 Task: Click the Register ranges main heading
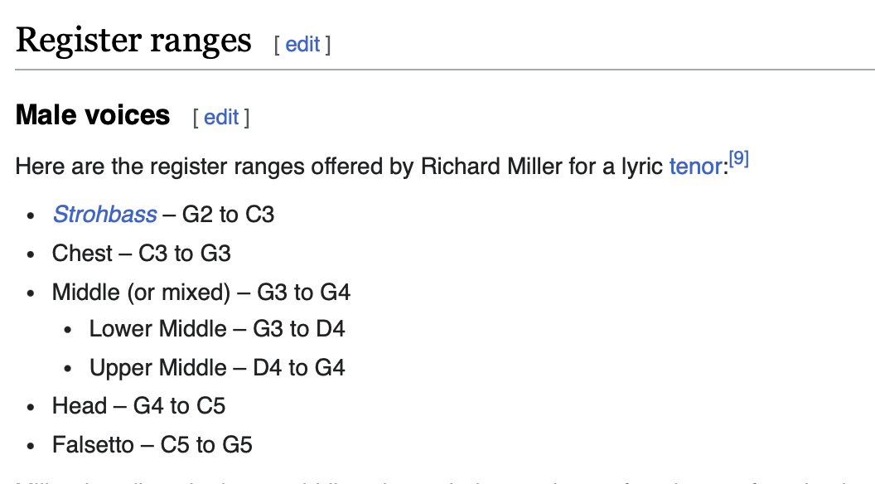[x=133, y=41]
